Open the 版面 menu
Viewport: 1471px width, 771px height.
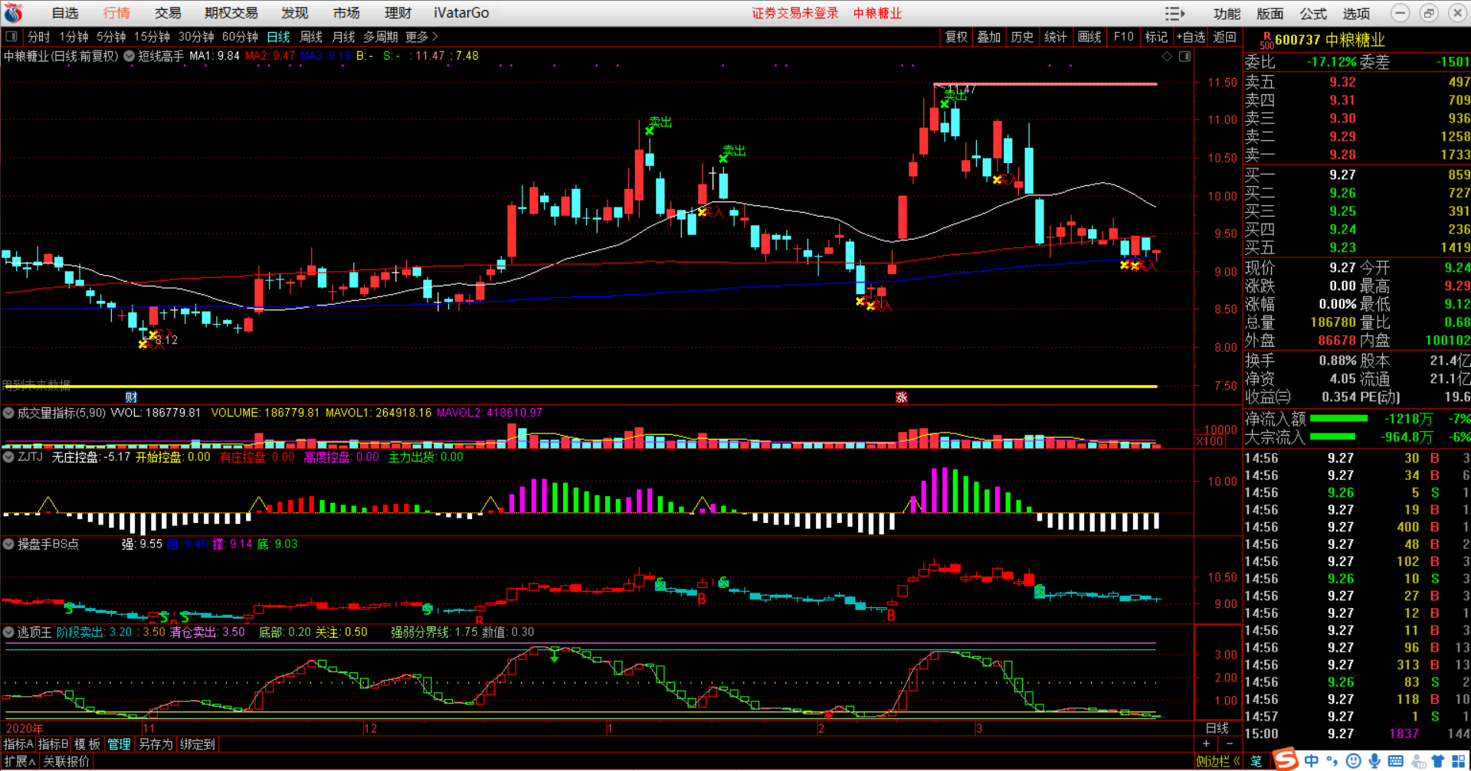coord(1270,14)
